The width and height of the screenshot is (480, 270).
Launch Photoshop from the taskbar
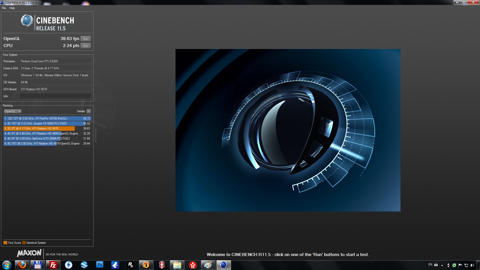point(99,265)
